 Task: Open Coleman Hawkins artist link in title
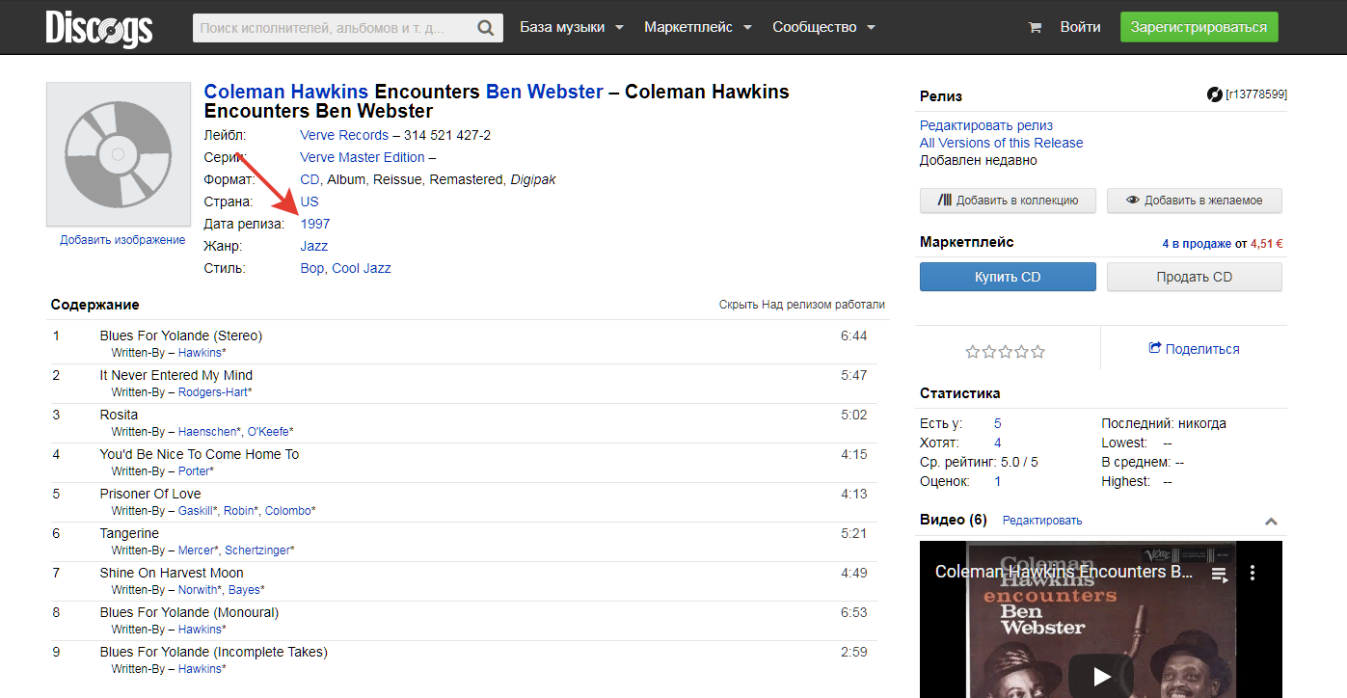pyautogui.click(x=285, y=93)
